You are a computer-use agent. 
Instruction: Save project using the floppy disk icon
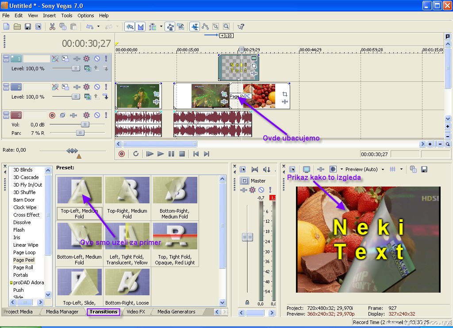pyautogui.click(x=28, y=27)
